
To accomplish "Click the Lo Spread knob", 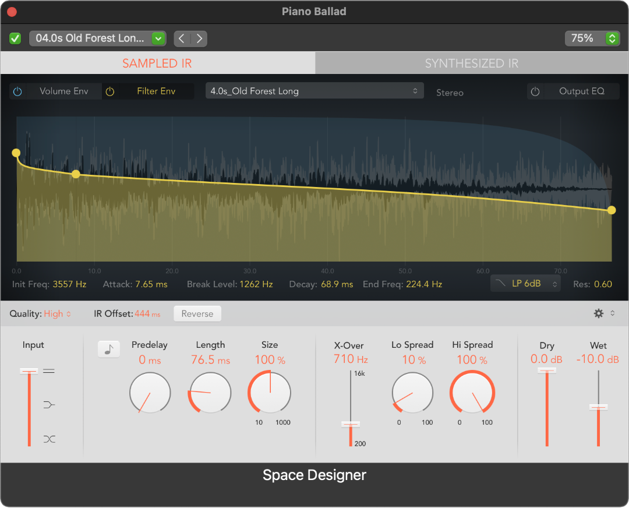I will (412, 393).
